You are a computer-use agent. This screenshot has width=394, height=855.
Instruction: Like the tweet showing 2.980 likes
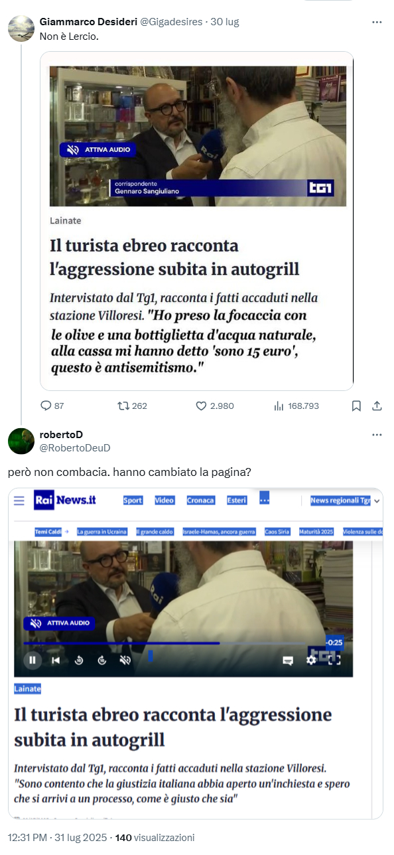[201, 406]
